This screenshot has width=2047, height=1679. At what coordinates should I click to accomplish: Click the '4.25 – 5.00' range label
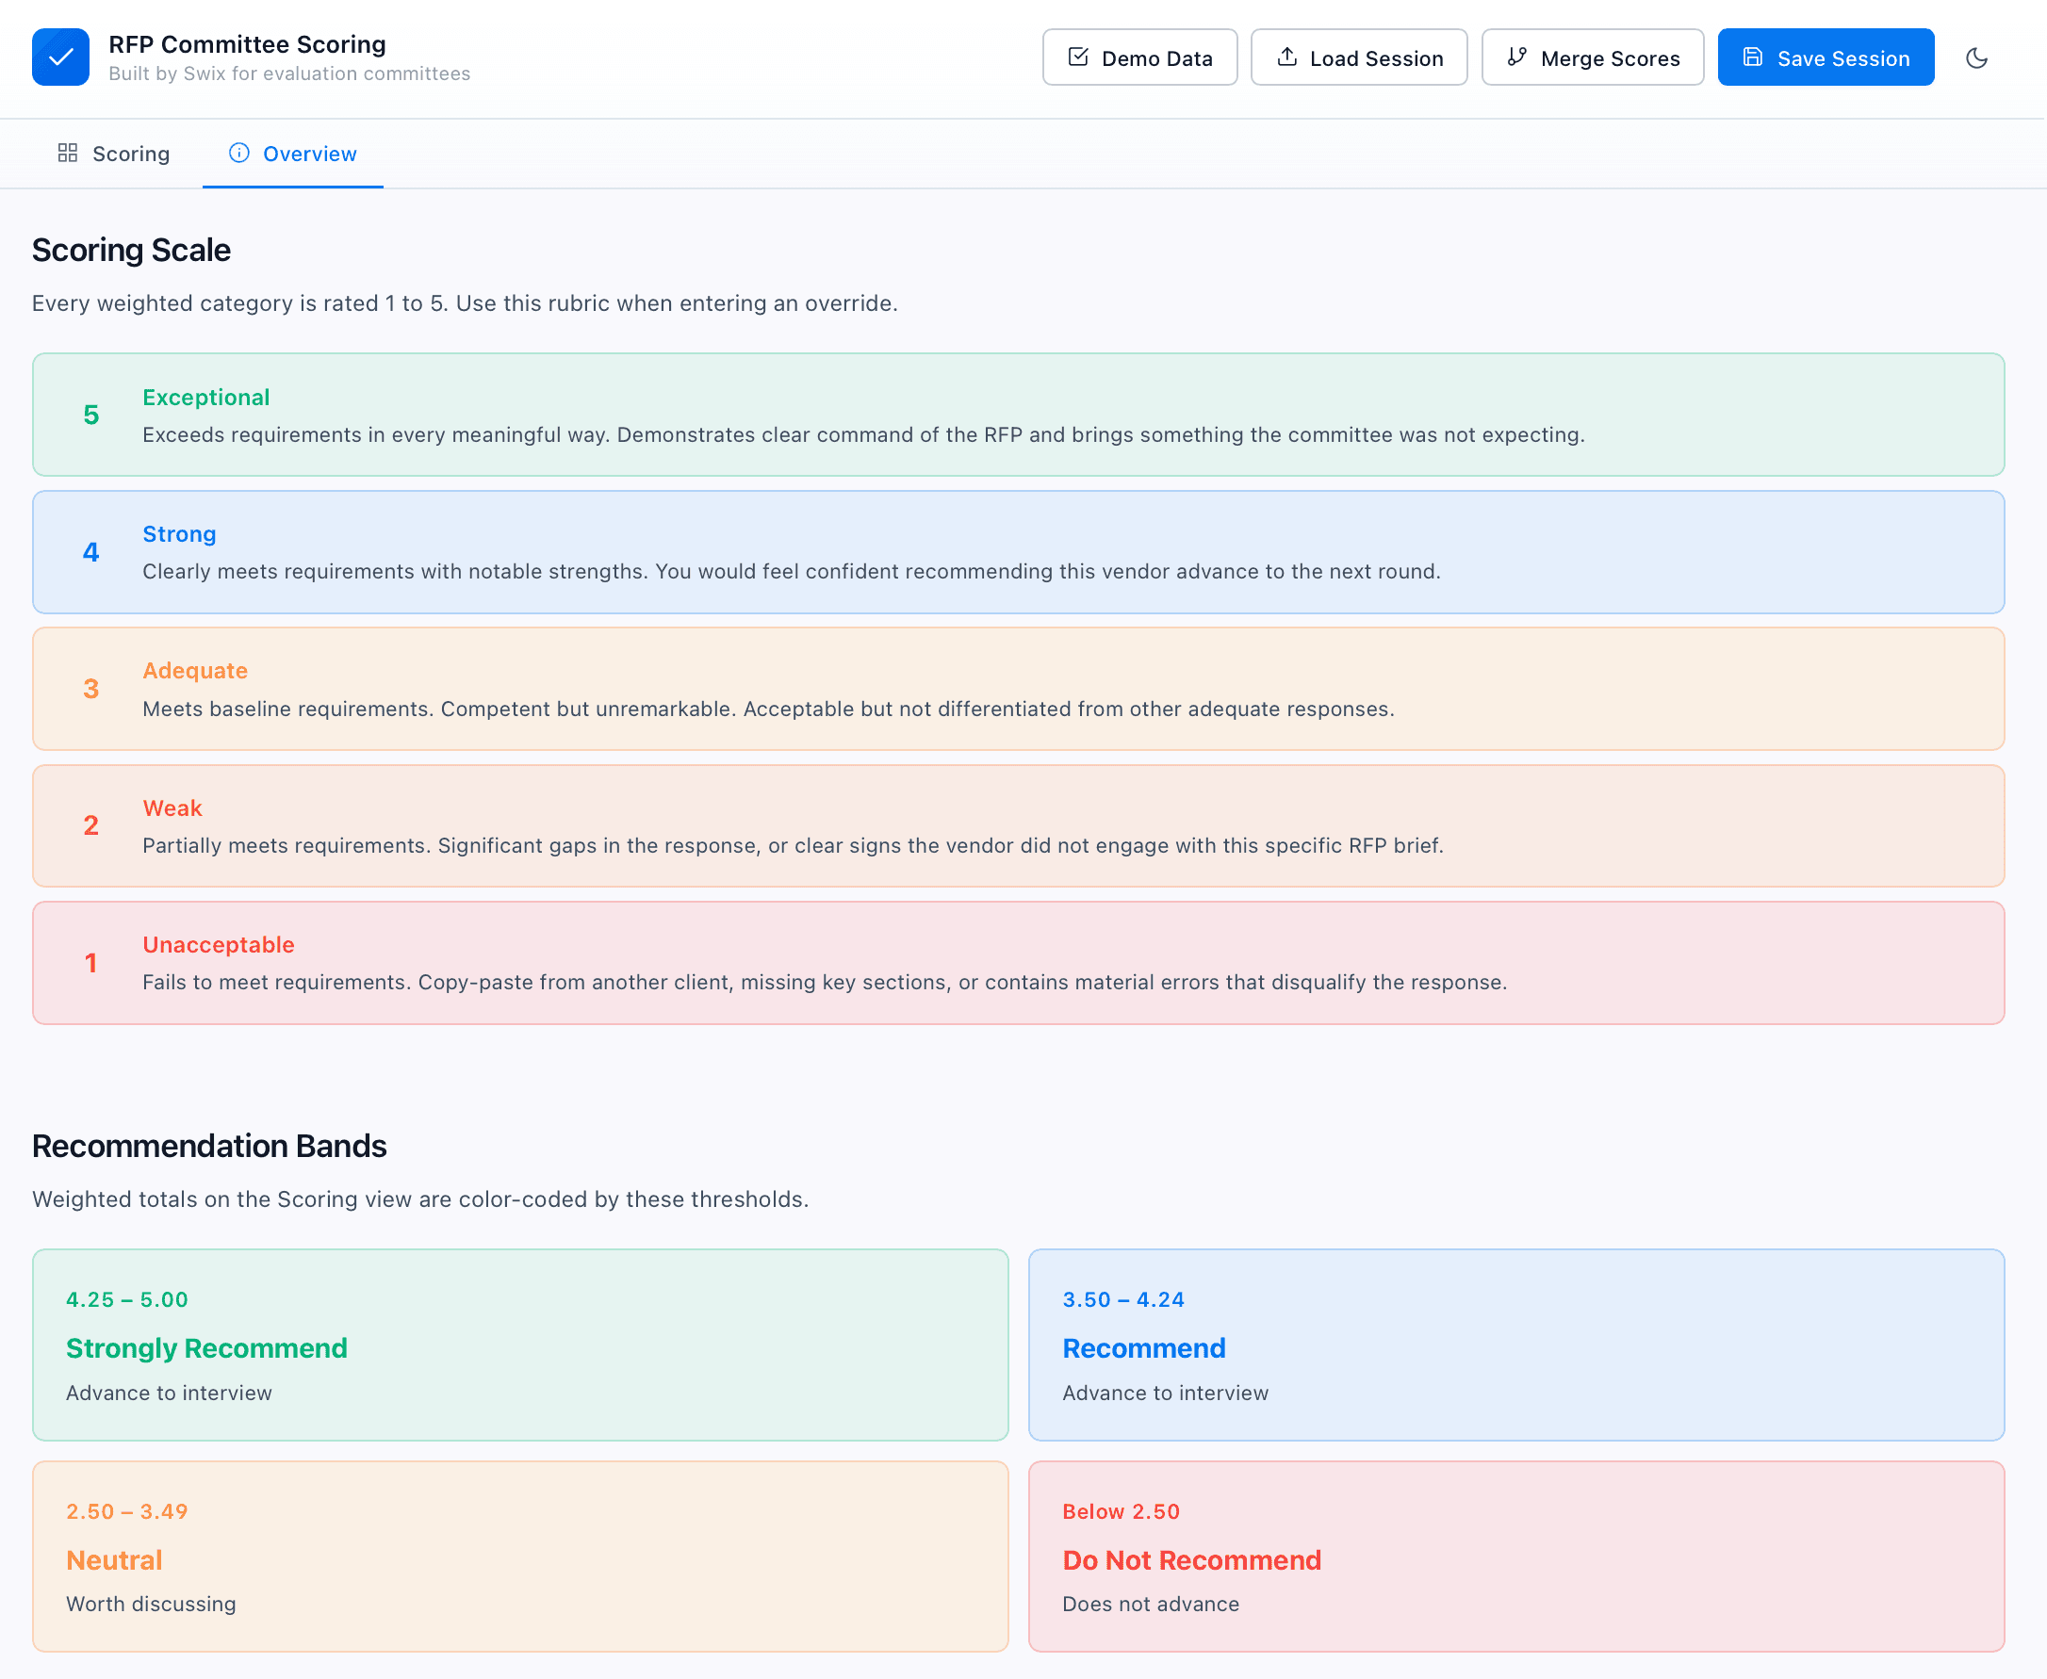coord(126,1300)
